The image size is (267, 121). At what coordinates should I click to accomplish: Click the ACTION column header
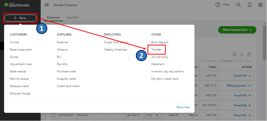point(247,67)
